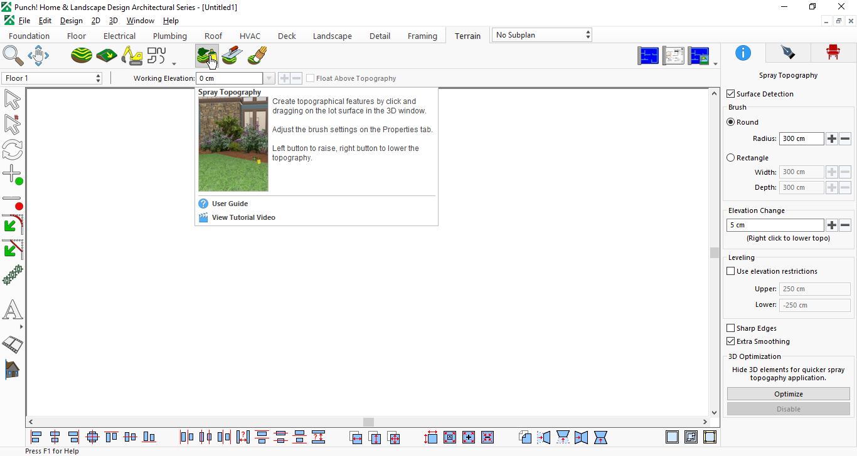Click the horizontal scrollbar thumb of canvas
Screen dimensions: 857x456
(368, 422)
